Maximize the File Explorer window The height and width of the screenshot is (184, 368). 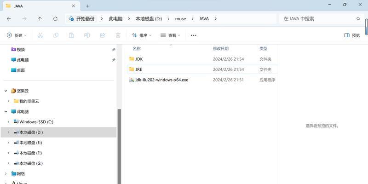[x=345, y=5]
